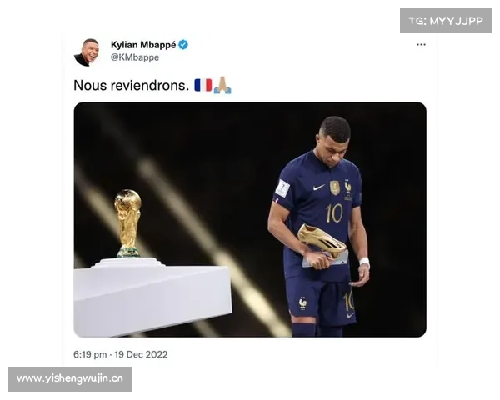Open the 6:19 pm timestamp link
500x400 pixels.
pyautogui.click(x=90, y=354)
